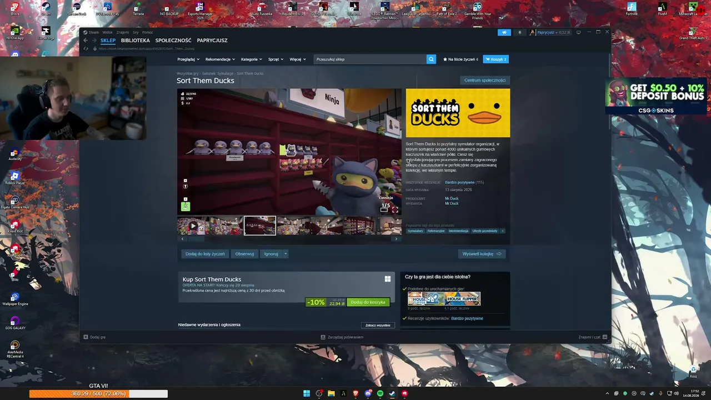Click the Steam taskbar icon
Screen dimensions: 711x400
pos(392,393)
